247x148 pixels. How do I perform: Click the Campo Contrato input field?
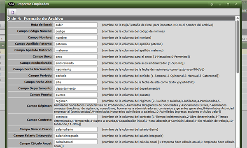click(76, 117)
